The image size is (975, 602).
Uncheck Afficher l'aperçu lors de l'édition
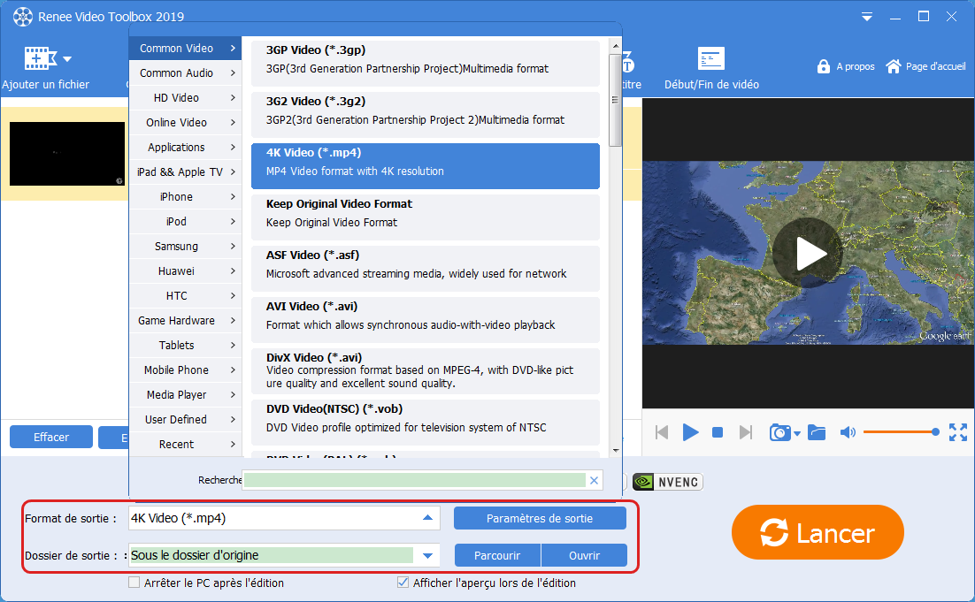point(404,583)
